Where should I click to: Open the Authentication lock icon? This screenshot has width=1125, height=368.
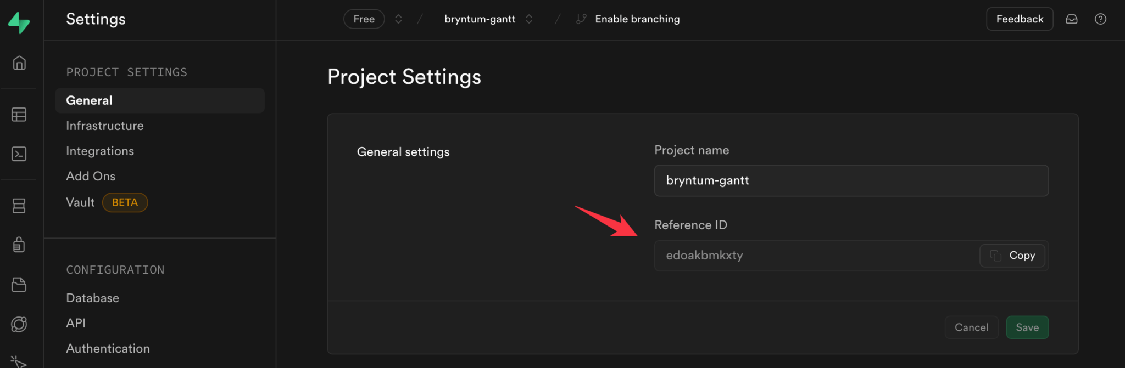[x=19, y=244]
